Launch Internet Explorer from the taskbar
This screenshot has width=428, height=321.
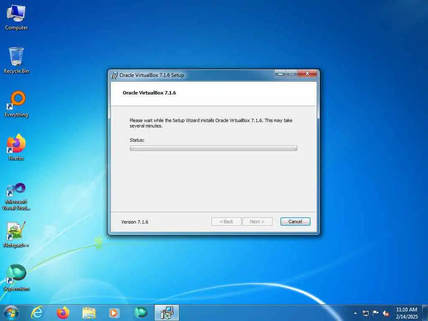(37, 313)
